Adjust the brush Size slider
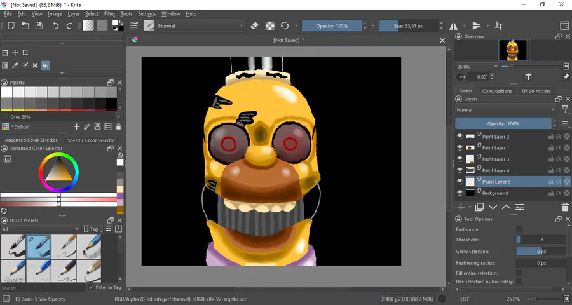The image size is (572, 305). pos(408,26)
